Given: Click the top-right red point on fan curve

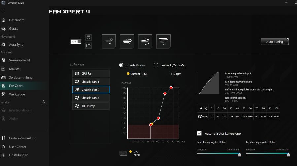Looking at the screenshot, I should [171, 88].
